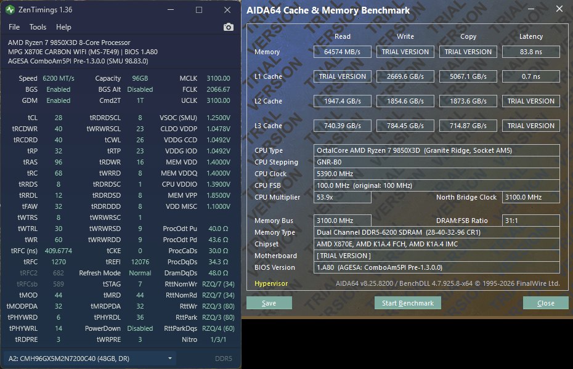This screenshot has width=573, height=369.
Task: Close AIDA64 window via title bar X
Action: click(559, 9)
